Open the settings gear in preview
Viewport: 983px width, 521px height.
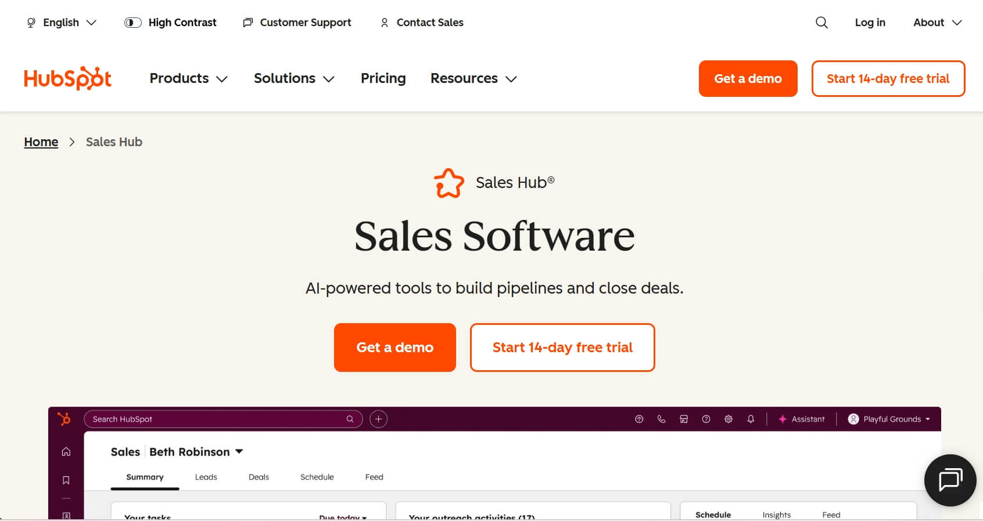coord(729,419)
